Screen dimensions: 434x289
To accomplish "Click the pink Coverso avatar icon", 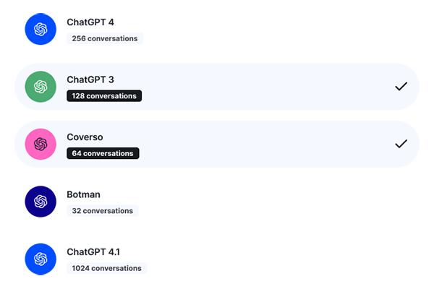I will [41, 144].
